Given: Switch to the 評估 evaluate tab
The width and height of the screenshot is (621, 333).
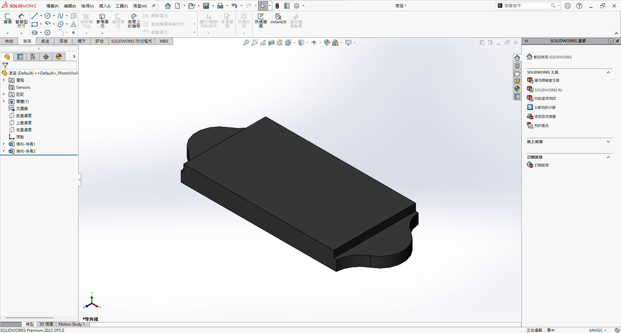Looking at the screenshot, I should point(100,41).
